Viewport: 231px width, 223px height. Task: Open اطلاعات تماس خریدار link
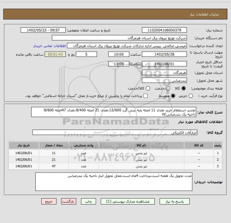49,46
